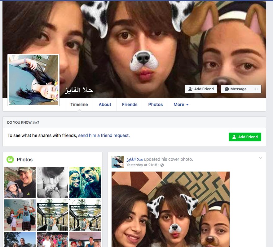This screenshot has height=247, width=273.
Task: Open the Photos tab
Action: [x=156, y=104]
